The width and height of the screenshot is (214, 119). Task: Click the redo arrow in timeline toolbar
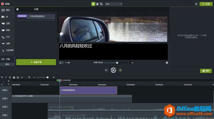pos(6,77)
